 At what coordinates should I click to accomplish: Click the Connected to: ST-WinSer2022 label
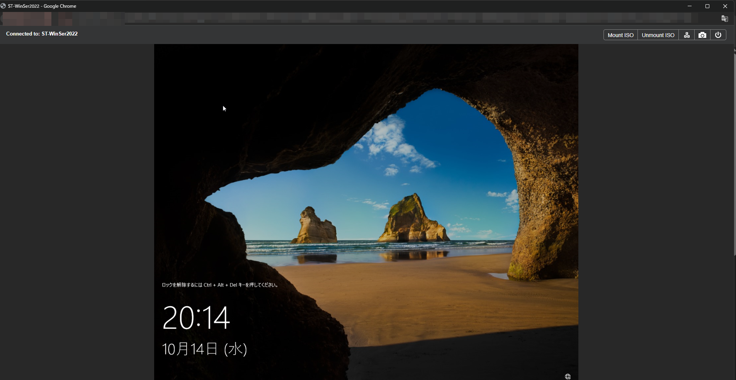point(42,34)
